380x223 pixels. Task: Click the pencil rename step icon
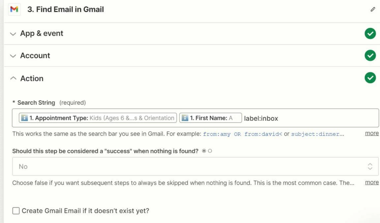coord(372,9)
